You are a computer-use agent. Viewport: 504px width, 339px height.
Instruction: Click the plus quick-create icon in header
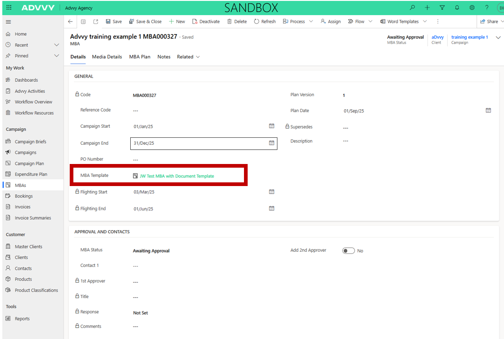pyautogui.click(x=427, y=7)
